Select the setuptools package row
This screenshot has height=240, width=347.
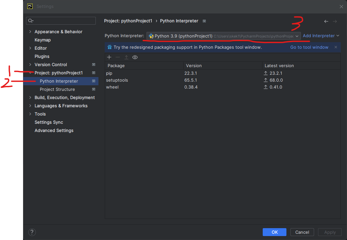[x=223, y=80]
